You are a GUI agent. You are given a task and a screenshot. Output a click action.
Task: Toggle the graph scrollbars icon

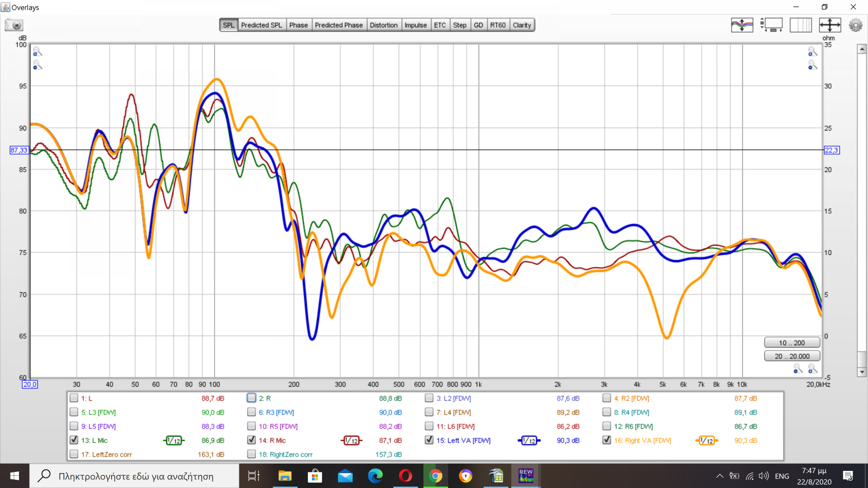pos(771,25)
